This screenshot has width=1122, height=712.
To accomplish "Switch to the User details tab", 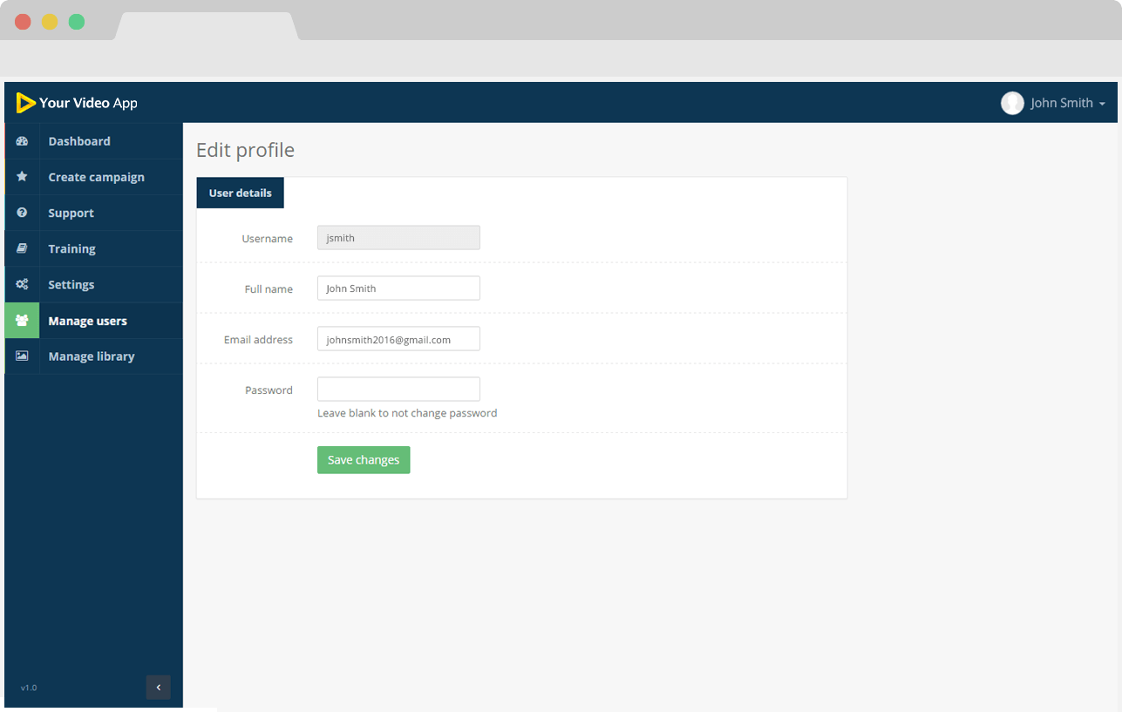I will (x=240, y=193).
